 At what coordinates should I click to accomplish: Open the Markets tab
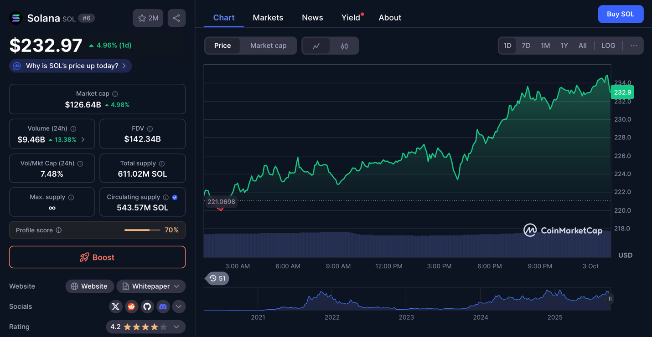tap(268, 18)
